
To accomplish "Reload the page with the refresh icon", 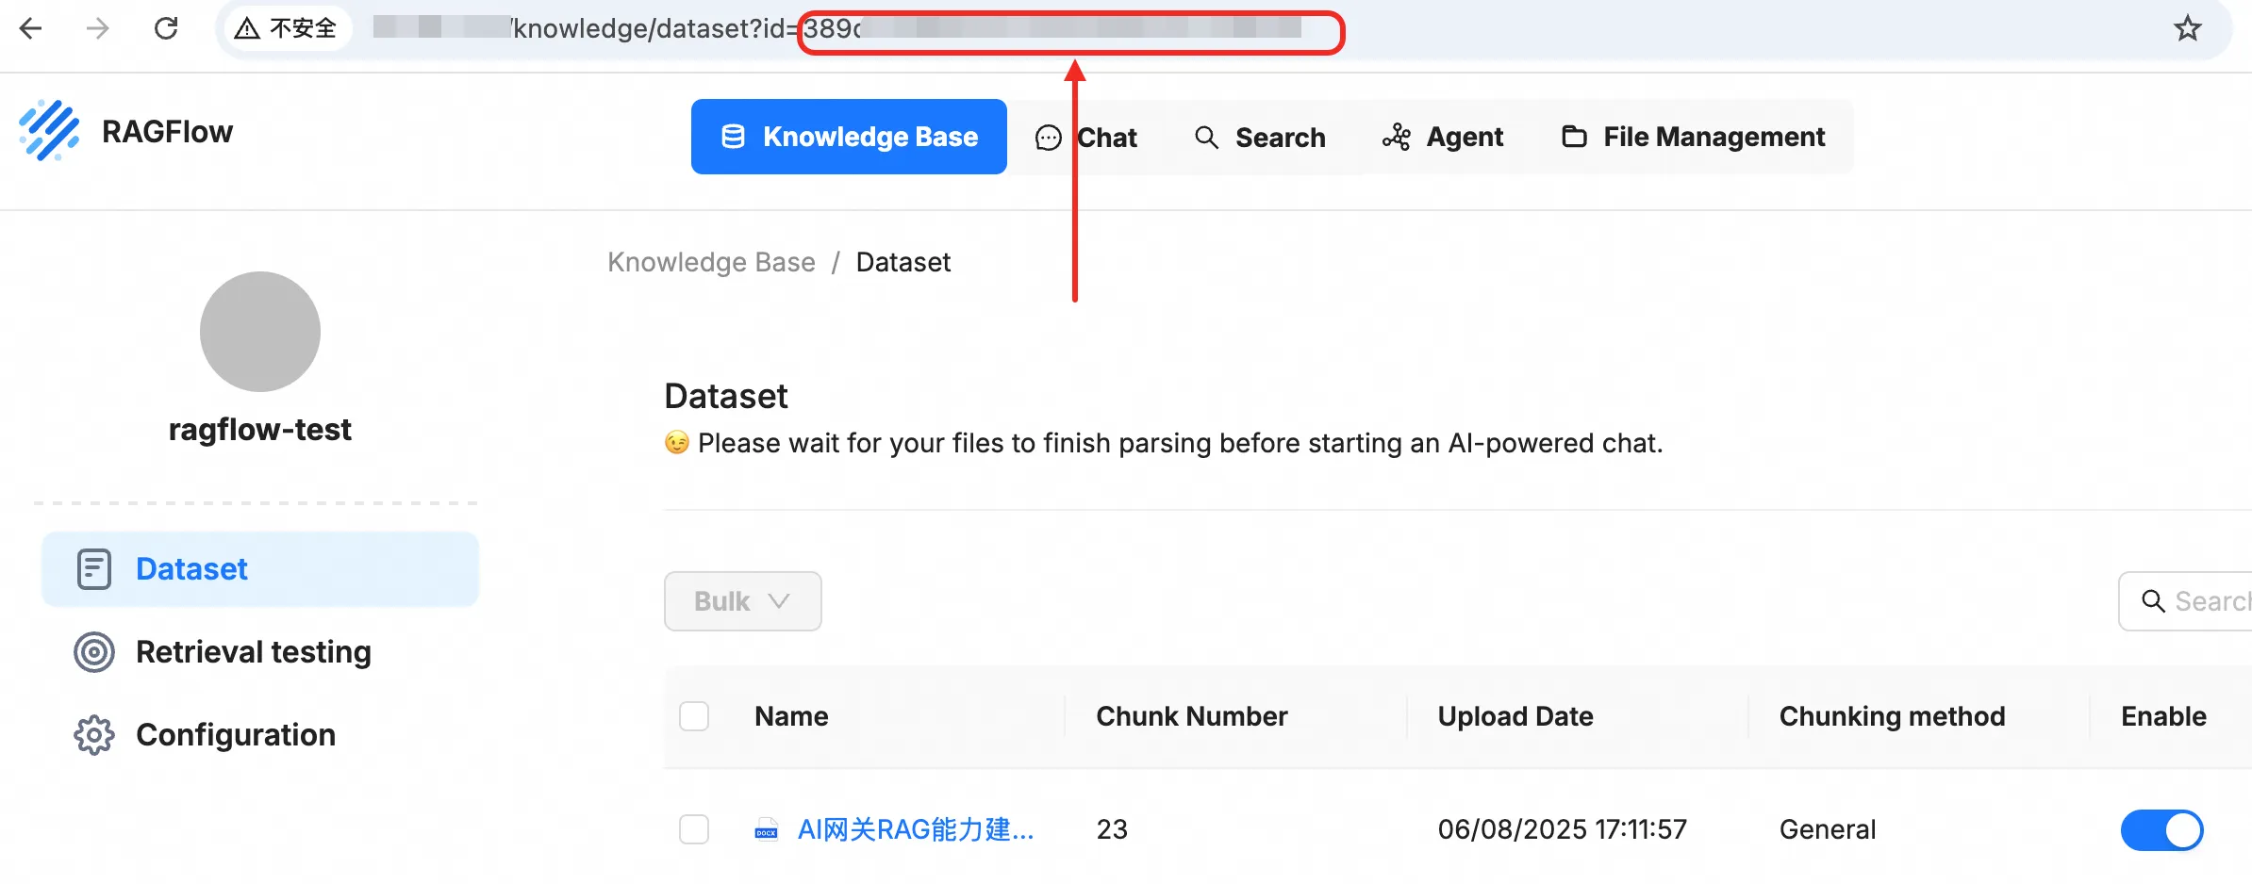I will click(x=166, y=28).
